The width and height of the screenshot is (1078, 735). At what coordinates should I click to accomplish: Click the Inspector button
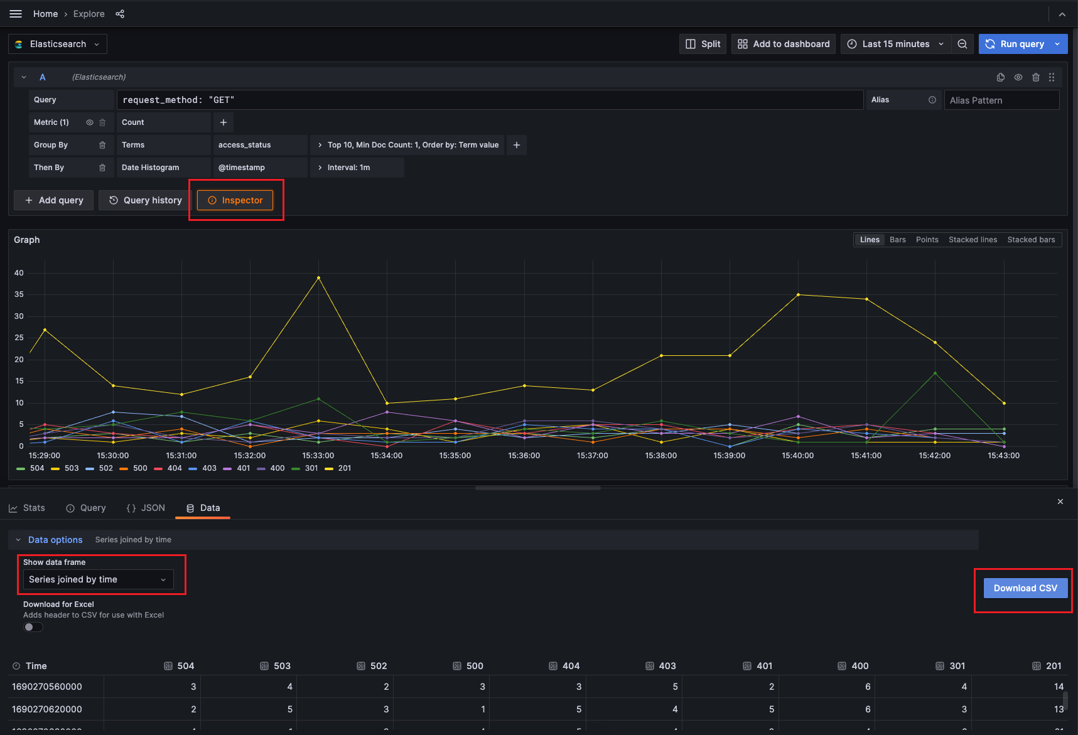point(235,200)
